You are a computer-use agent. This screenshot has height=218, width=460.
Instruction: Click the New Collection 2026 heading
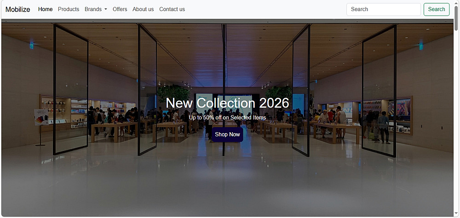pyautogui.click(x=227, y=103)
